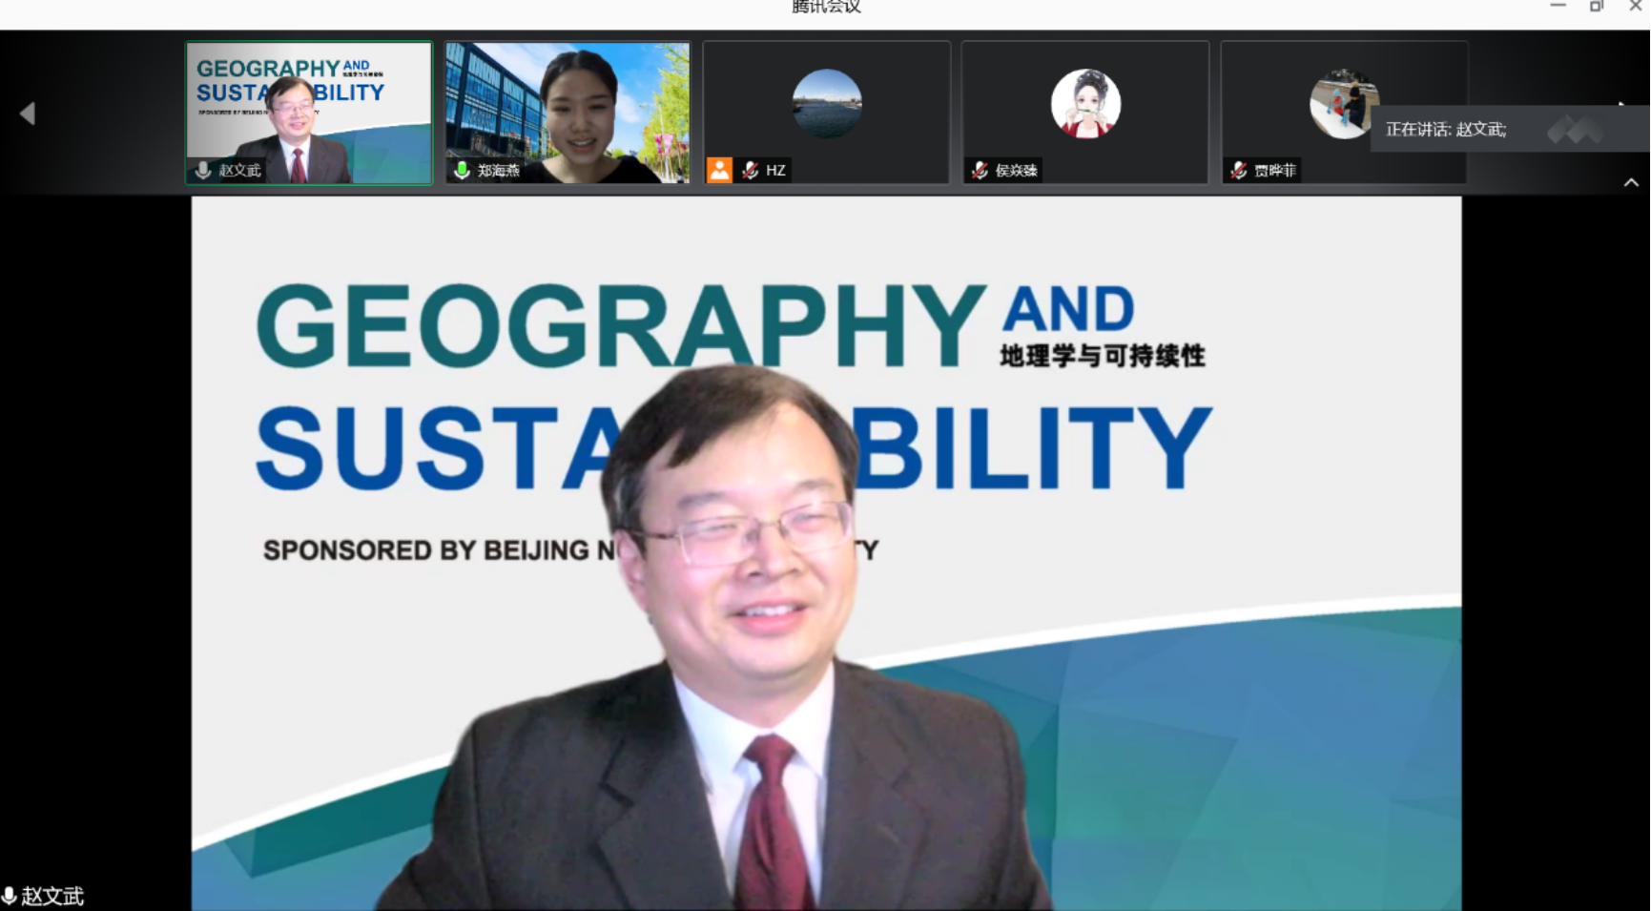Click the 侯焱臻 name label

tap(1016, 171)
